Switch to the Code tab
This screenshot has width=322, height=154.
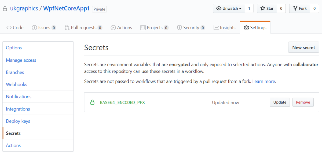[15, 28]
